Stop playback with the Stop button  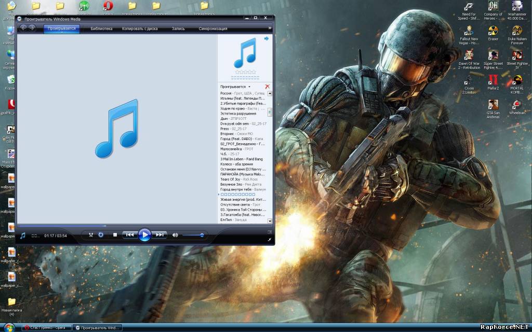pos(115,235)
